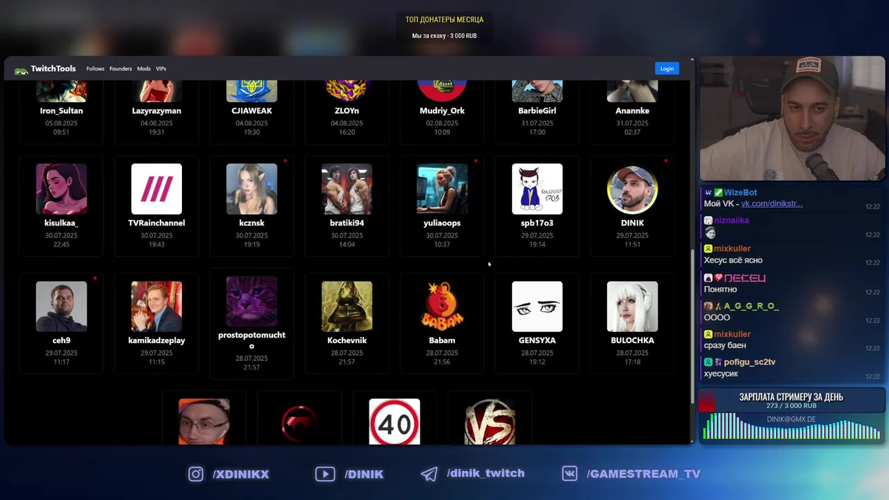Click the ZLOYn username
The width and height of the screenshot is (889, 500).
point(347,111)
